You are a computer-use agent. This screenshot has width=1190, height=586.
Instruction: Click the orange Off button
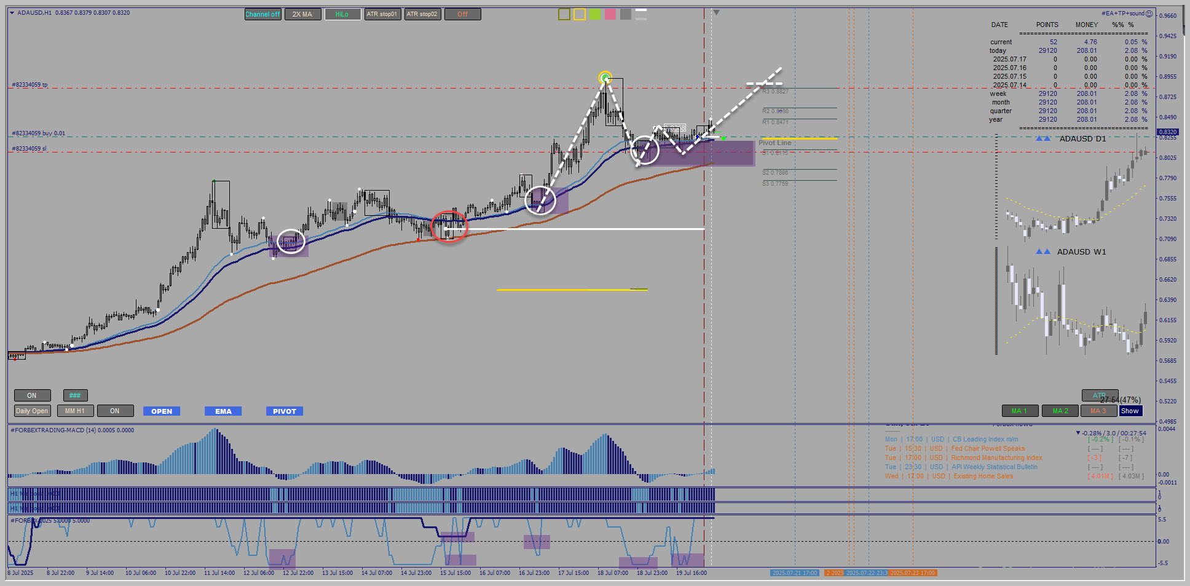[462, 14]
